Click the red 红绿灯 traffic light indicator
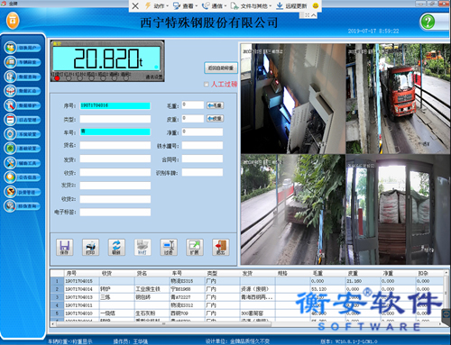The height and width of the screenshot is (345, 451). [57, 78]
